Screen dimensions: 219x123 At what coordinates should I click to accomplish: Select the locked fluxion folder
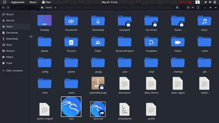(x=178, y=21)
